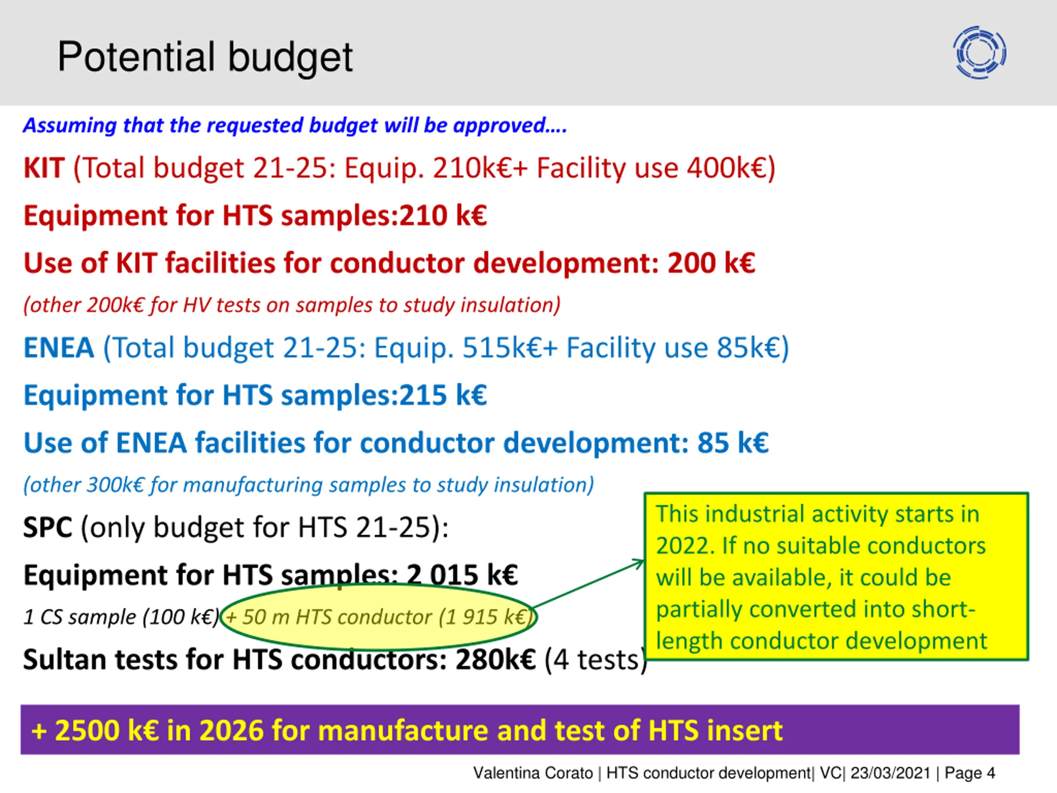
Task: Click 'Use of KIT facilities' red line
Action: (x=389, y=264)
